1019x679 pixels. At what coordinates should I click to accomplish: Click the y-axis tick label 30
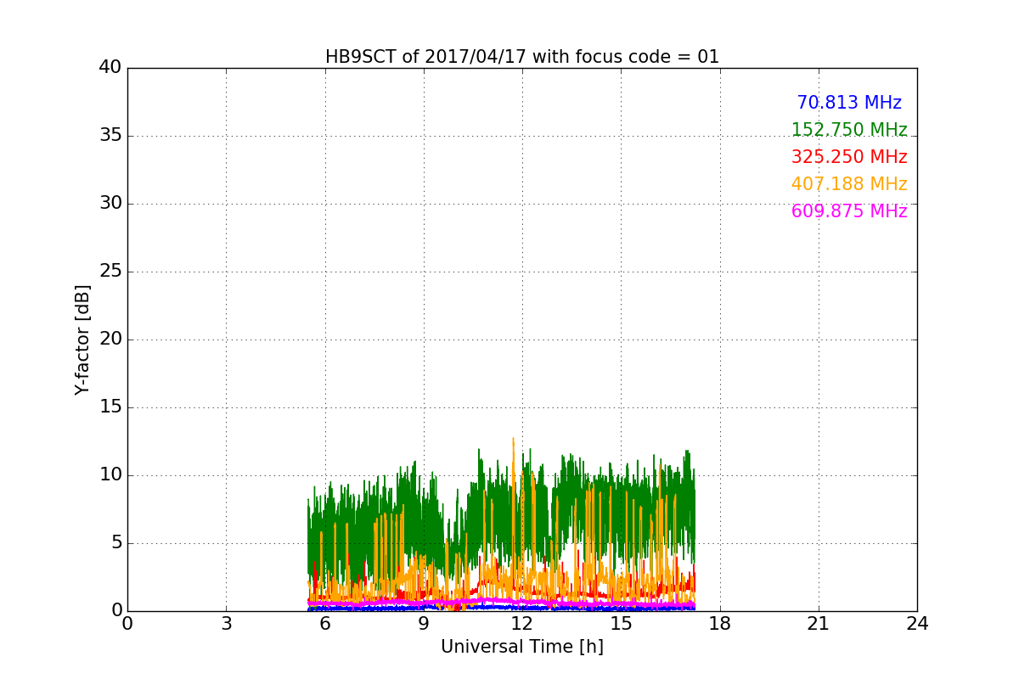[x=110, y=204]
